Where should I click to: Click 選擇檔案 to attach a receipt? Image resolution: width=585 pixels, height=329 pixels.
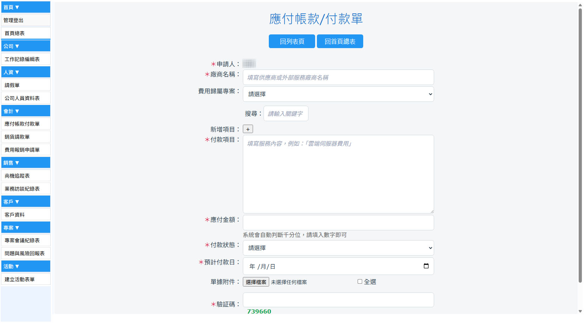[256, 282]
